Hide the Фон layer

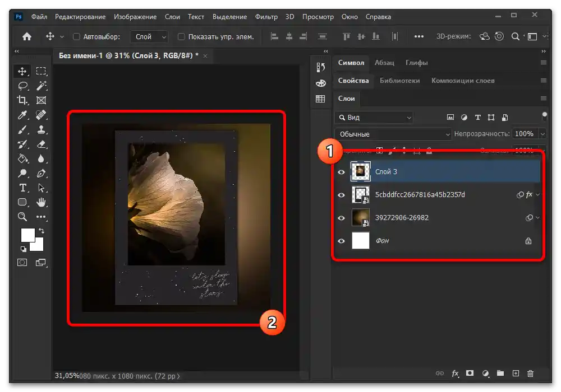341,241
